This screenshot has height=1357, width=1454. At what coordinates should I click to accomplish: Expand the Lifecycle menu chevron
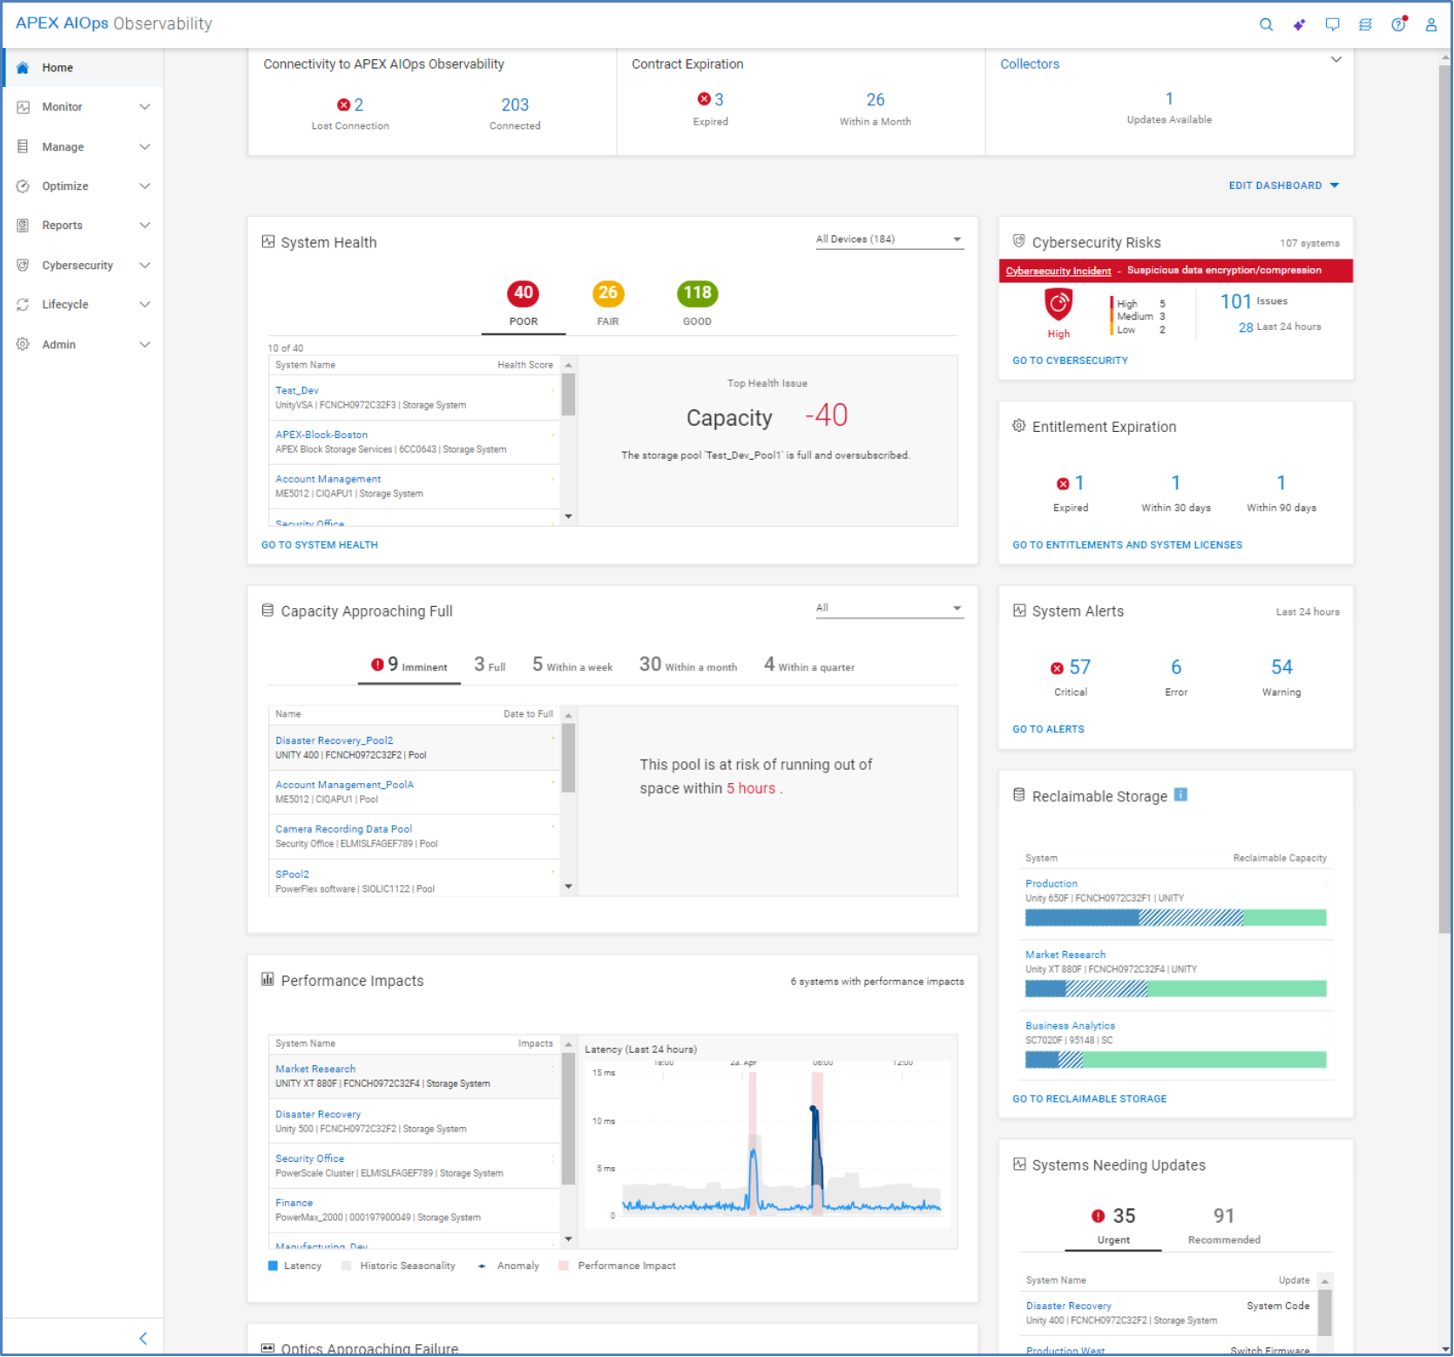click(x=145, y=305)
